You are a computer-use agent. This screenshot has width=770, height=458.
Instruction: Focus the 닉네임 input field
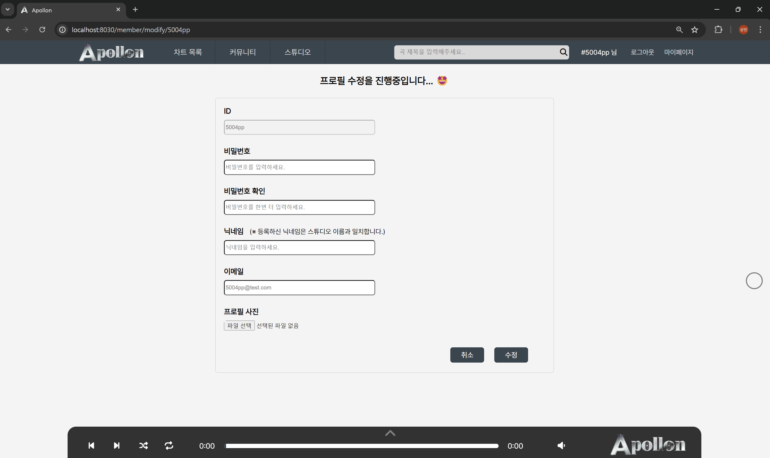(x=299, y=247)
